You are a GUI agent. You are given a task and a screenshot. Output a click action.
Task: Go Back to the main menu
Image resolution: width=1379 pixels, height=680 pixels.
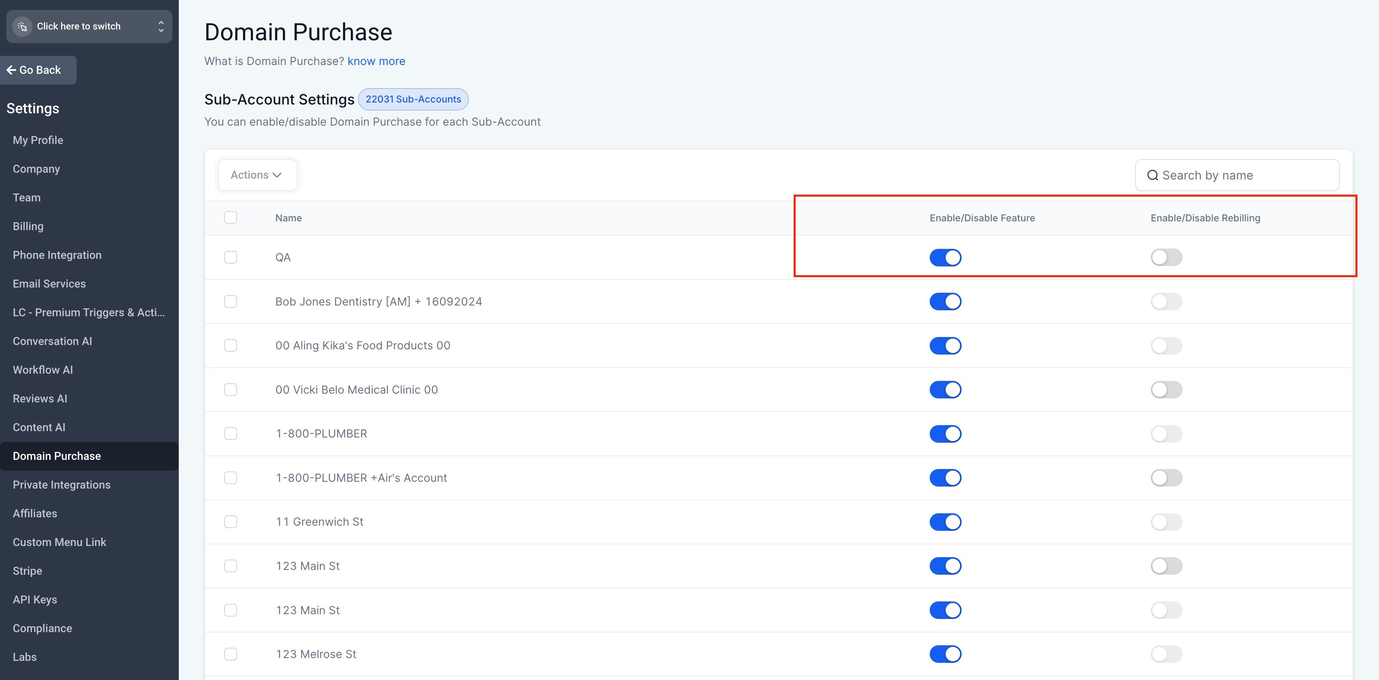click(38, 70)
